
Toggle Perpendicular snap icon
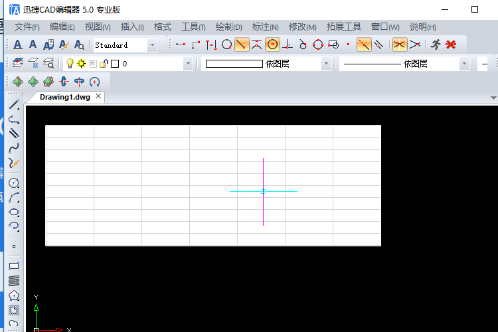(x=288, y=44)
